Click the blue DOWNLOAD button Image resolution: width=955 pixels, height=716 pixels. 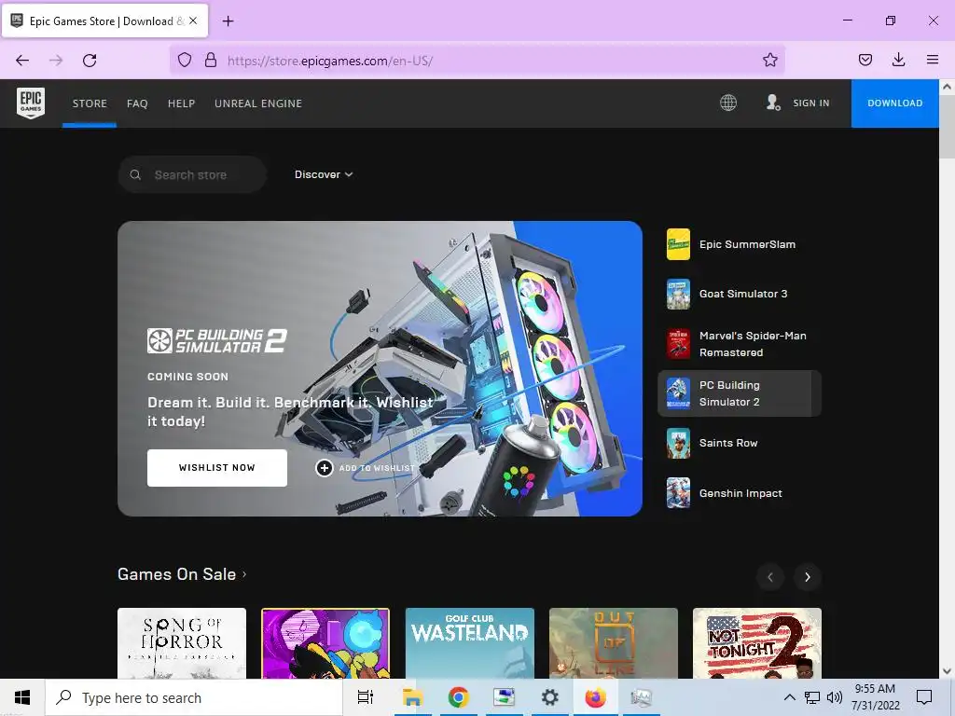[894, 103]
